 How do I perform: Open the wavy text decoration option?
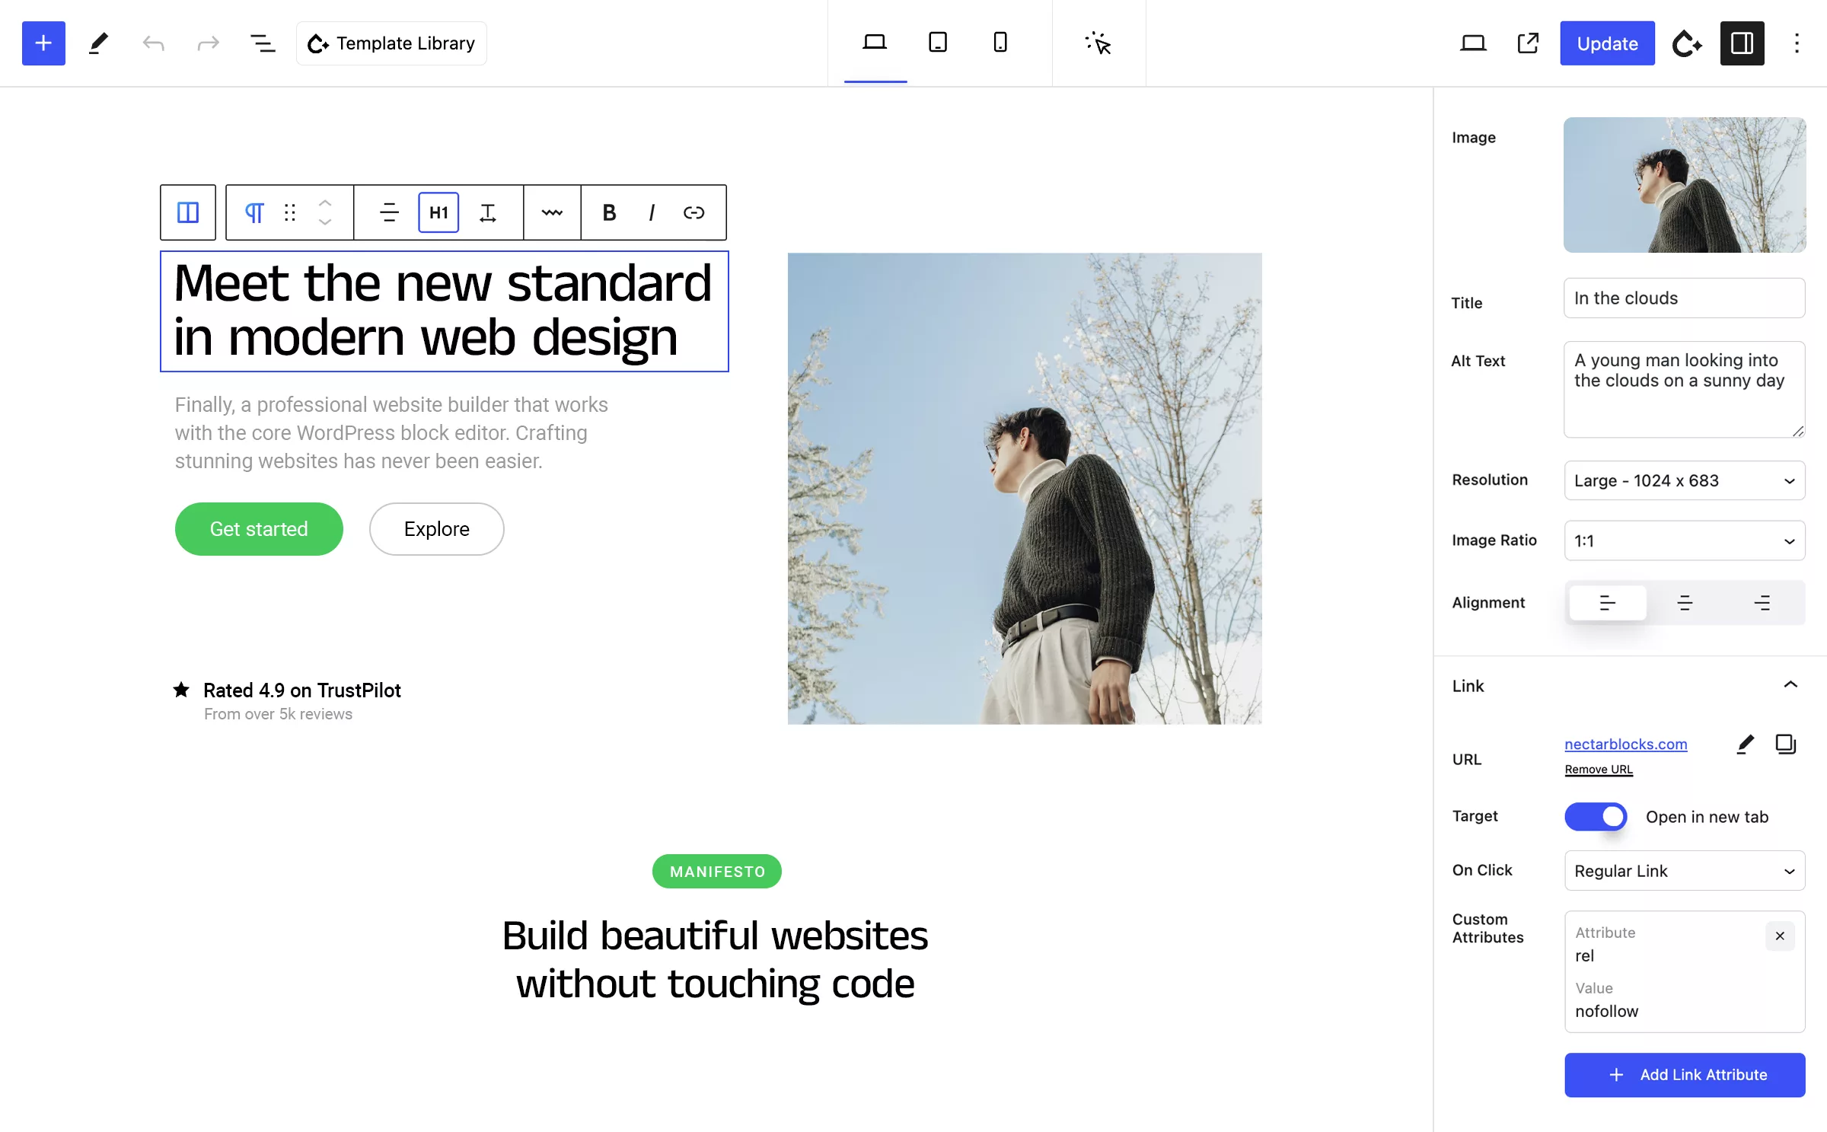pyautogui.click(x=552, y=212)
